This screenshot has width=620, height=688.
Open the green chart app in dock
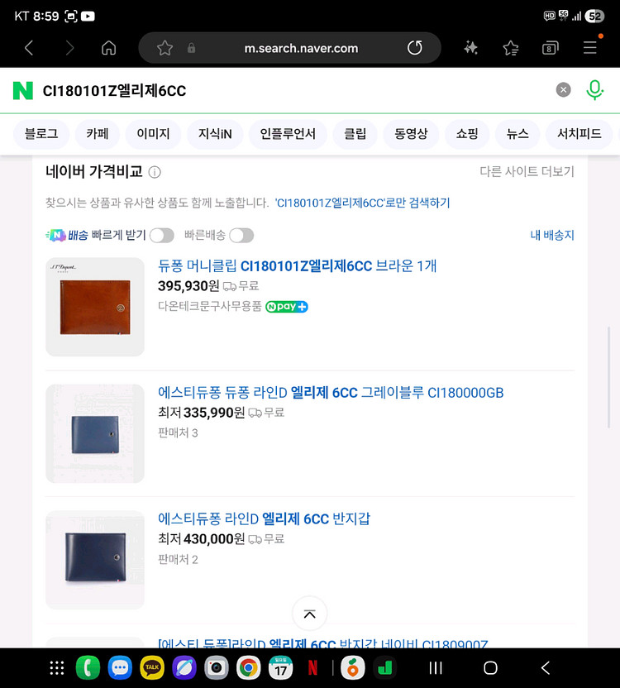[385, 668]
